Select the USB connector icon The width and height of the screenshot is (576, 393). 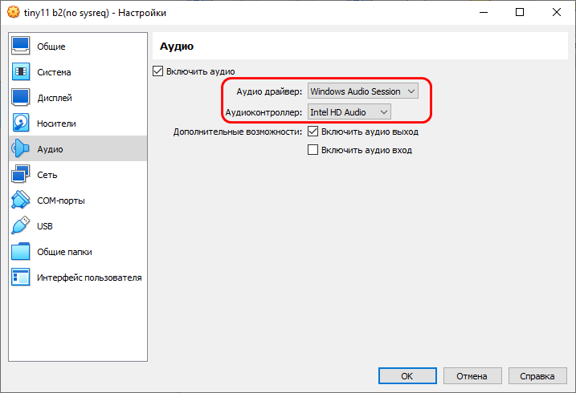(21, 226)
